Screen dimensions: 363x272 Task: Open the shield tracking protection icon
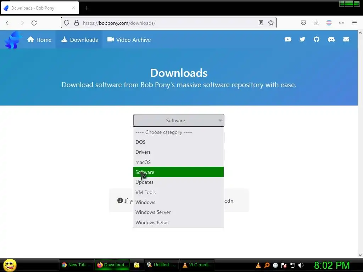67,23
